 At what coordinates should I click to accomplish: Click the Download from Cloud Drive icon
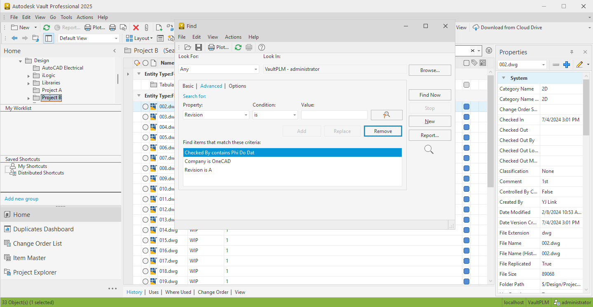[476, 28]
